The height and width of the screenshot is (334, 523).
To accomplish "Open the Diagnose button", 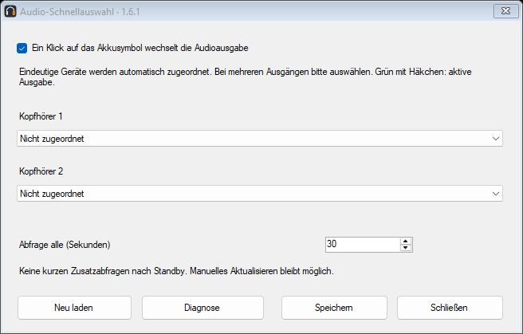I will point(203,308).
